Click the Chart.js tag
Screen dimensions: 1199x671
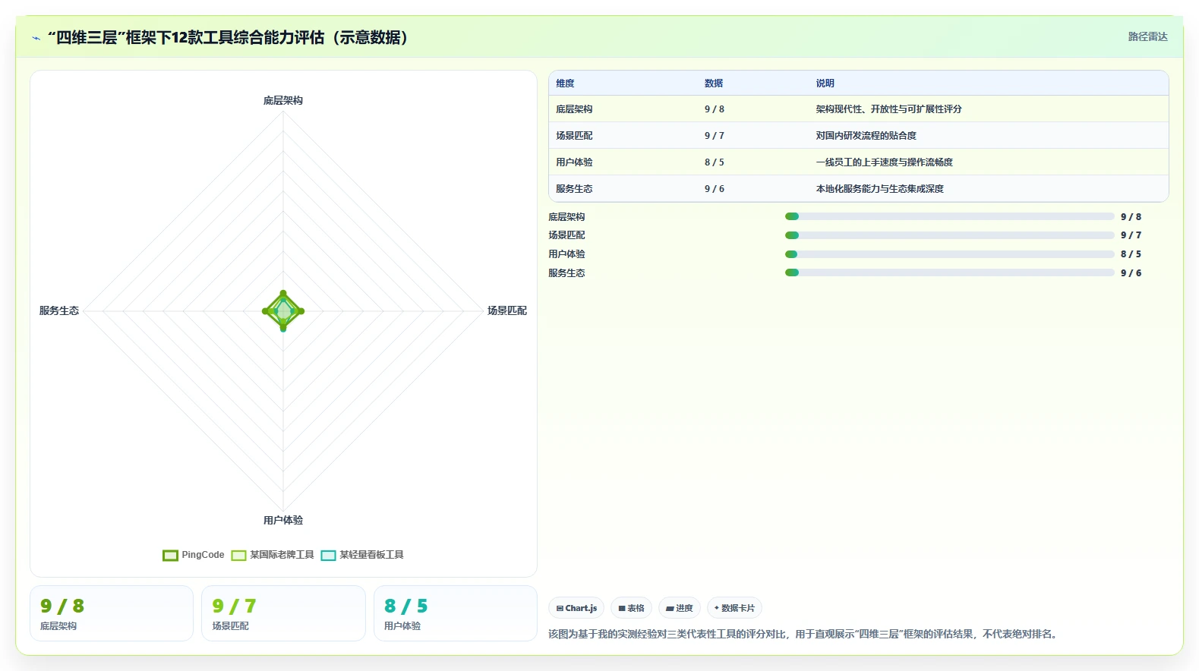point(576,608)
